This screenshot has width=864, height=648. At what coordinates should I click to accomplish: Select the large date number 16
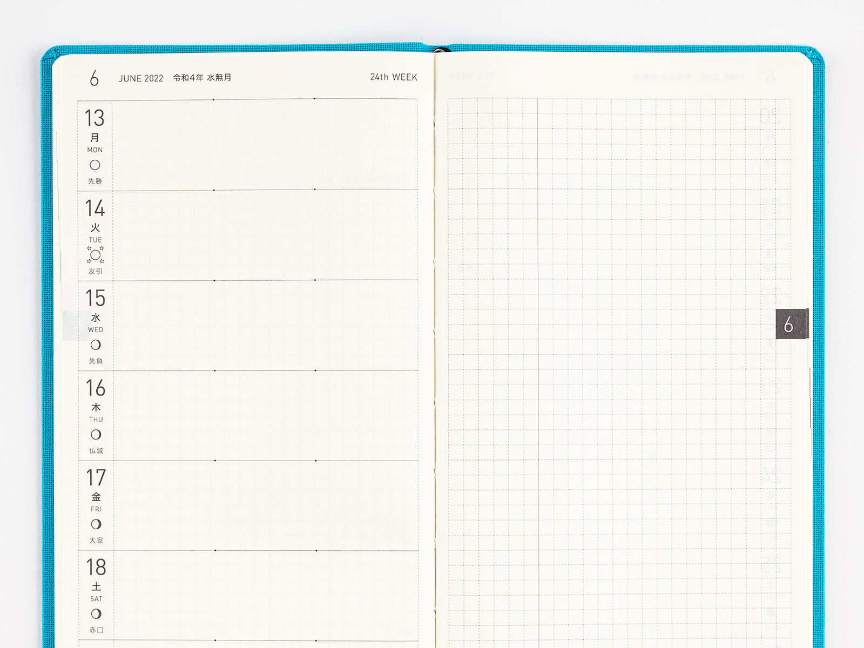(x=96, y=388)
